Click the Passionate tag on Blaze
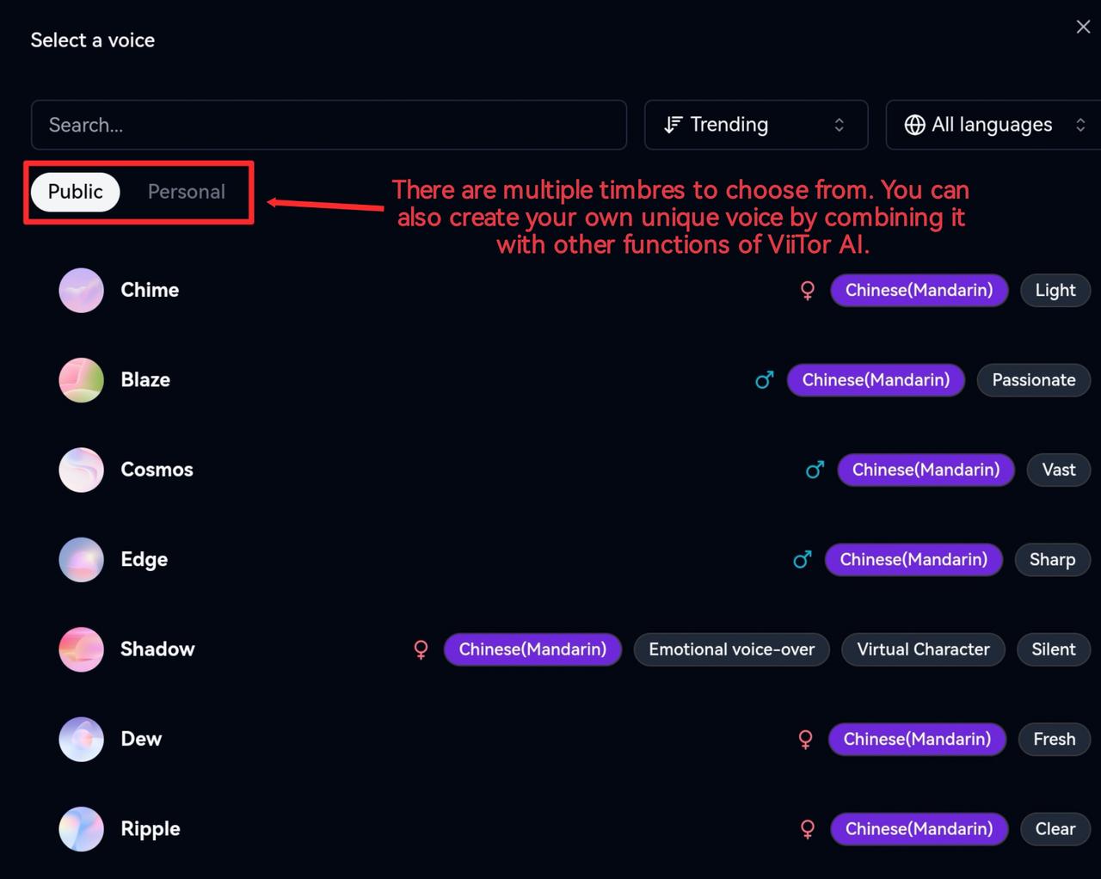The height and width of the screenshot is (879, 1101). point(1033,380)
